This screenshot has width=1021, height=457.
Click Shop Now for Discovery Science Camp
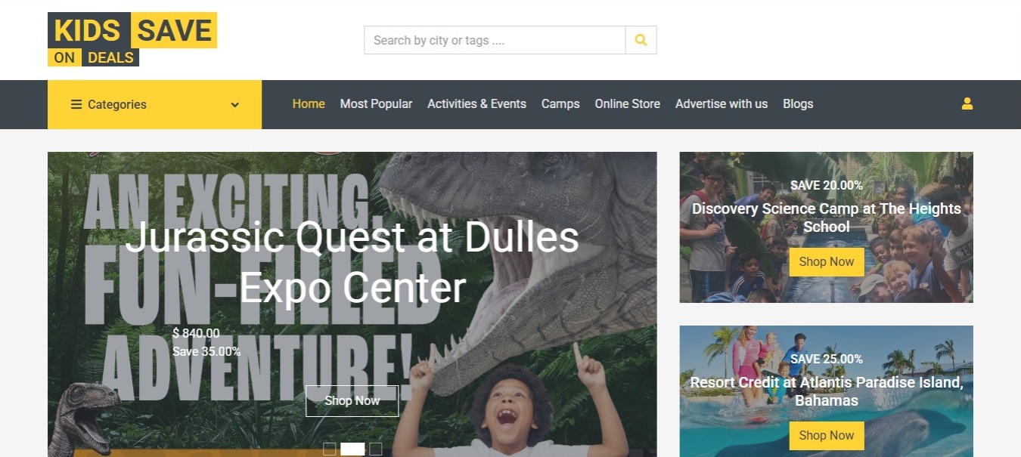(x=827, y=262)
